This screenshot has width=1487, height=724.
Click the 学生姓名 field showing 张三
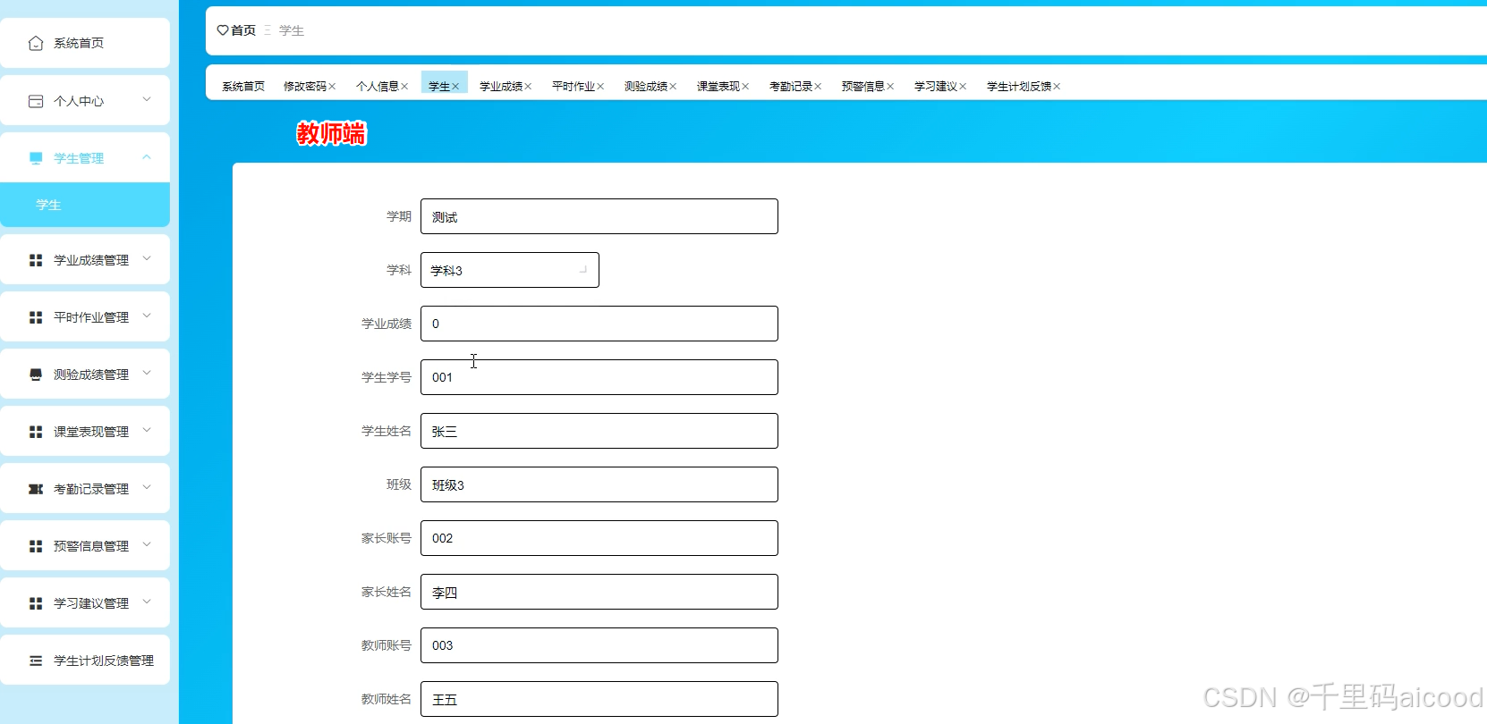click(599, 431)
